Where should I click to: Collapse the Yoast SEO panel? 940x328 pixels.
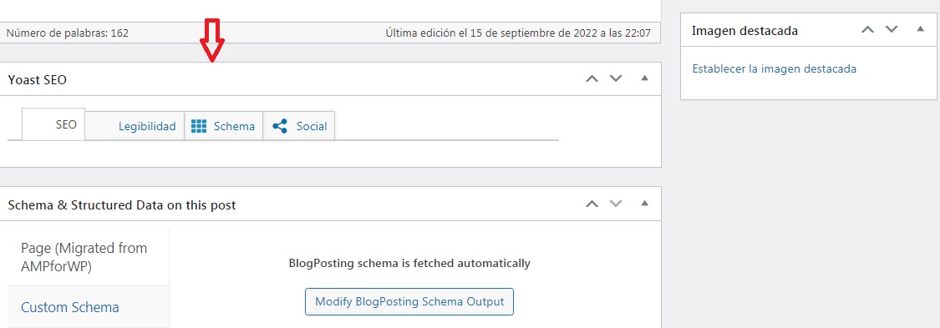tap(645, 78)
